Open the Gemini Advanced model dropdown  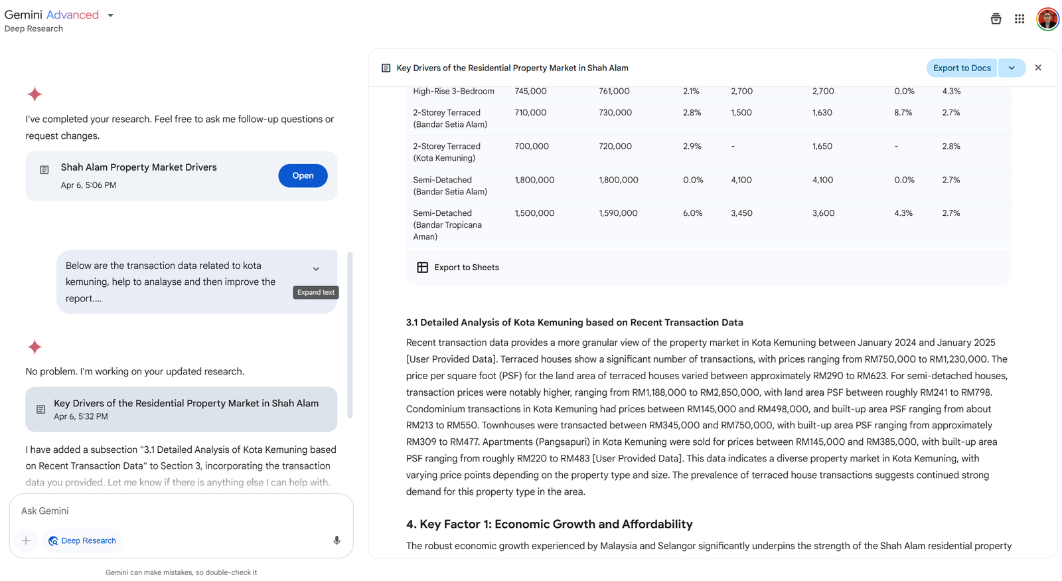coord(110,15)
